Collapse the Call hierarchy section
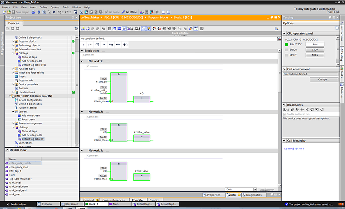The image size is (345, 209). click(x=284, y=141)
